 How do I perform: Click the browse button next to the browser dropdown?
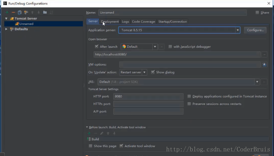click(x=162, y=47)
